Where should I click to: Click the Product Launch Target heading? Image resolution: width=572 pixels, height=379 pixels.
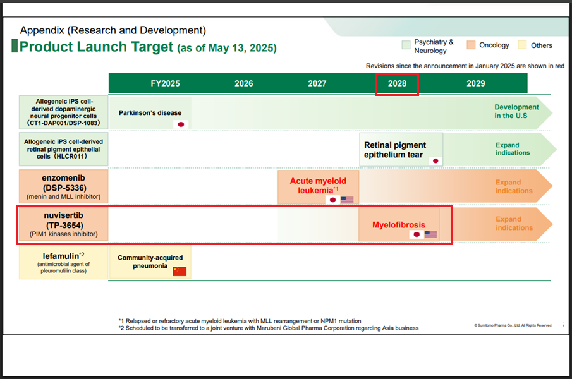pos(96,47)
